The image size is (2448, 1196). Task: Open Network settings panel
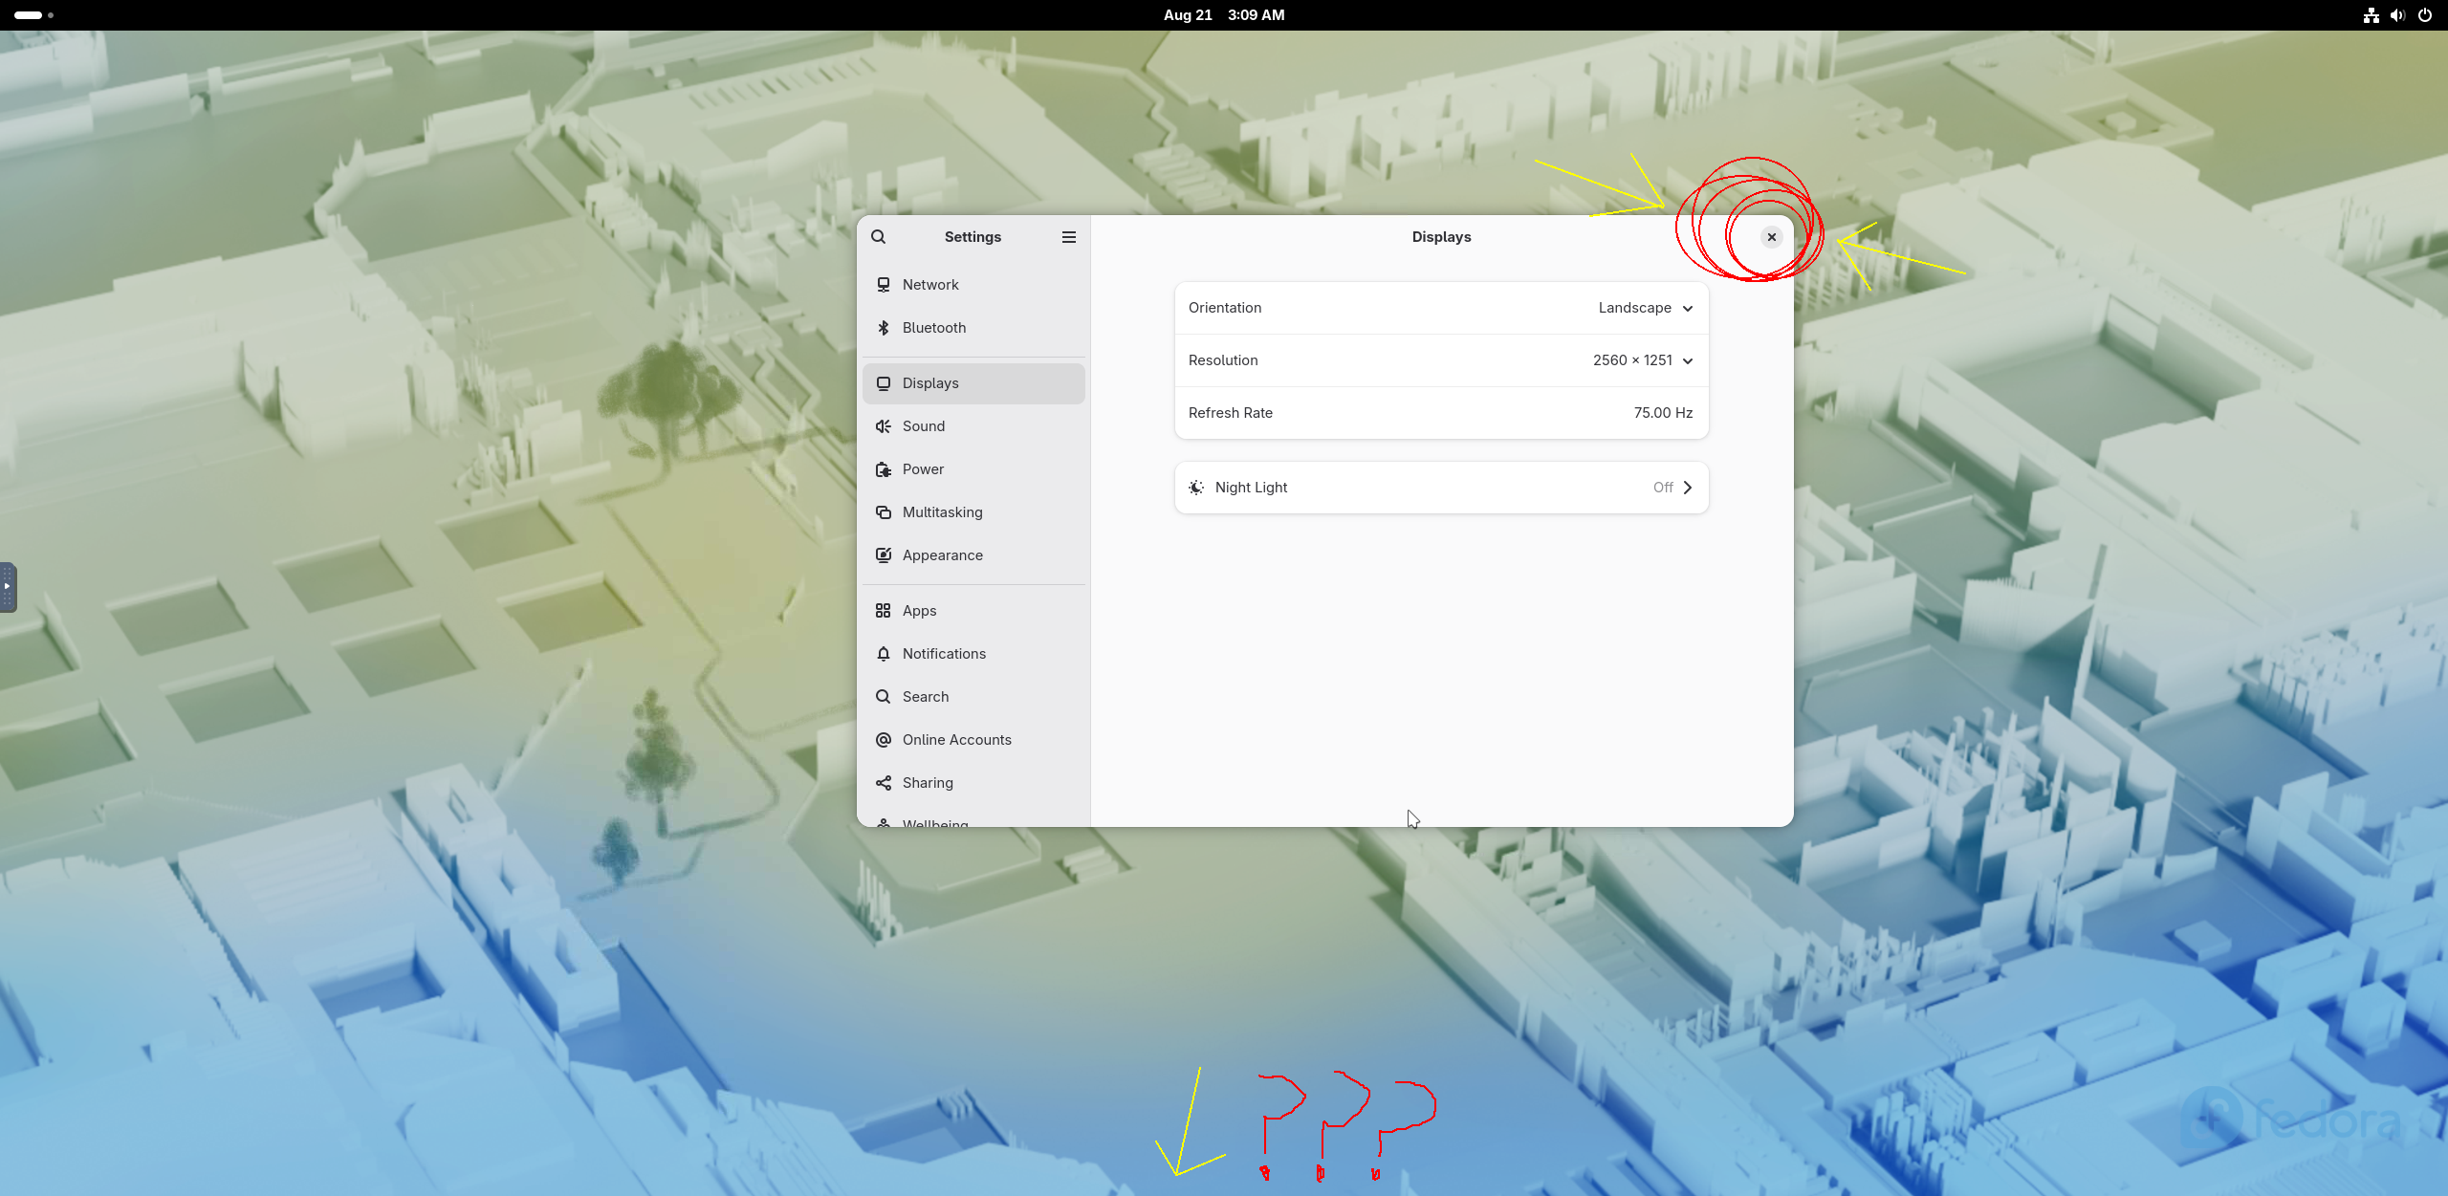coord(973,285)
